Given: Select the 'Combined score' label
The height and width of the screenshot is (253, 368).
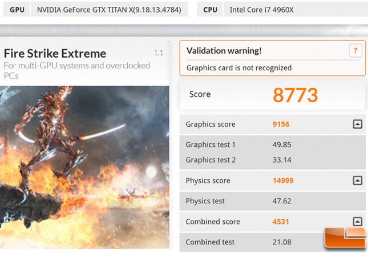Looking at the screenshot, I should (213, 222).
